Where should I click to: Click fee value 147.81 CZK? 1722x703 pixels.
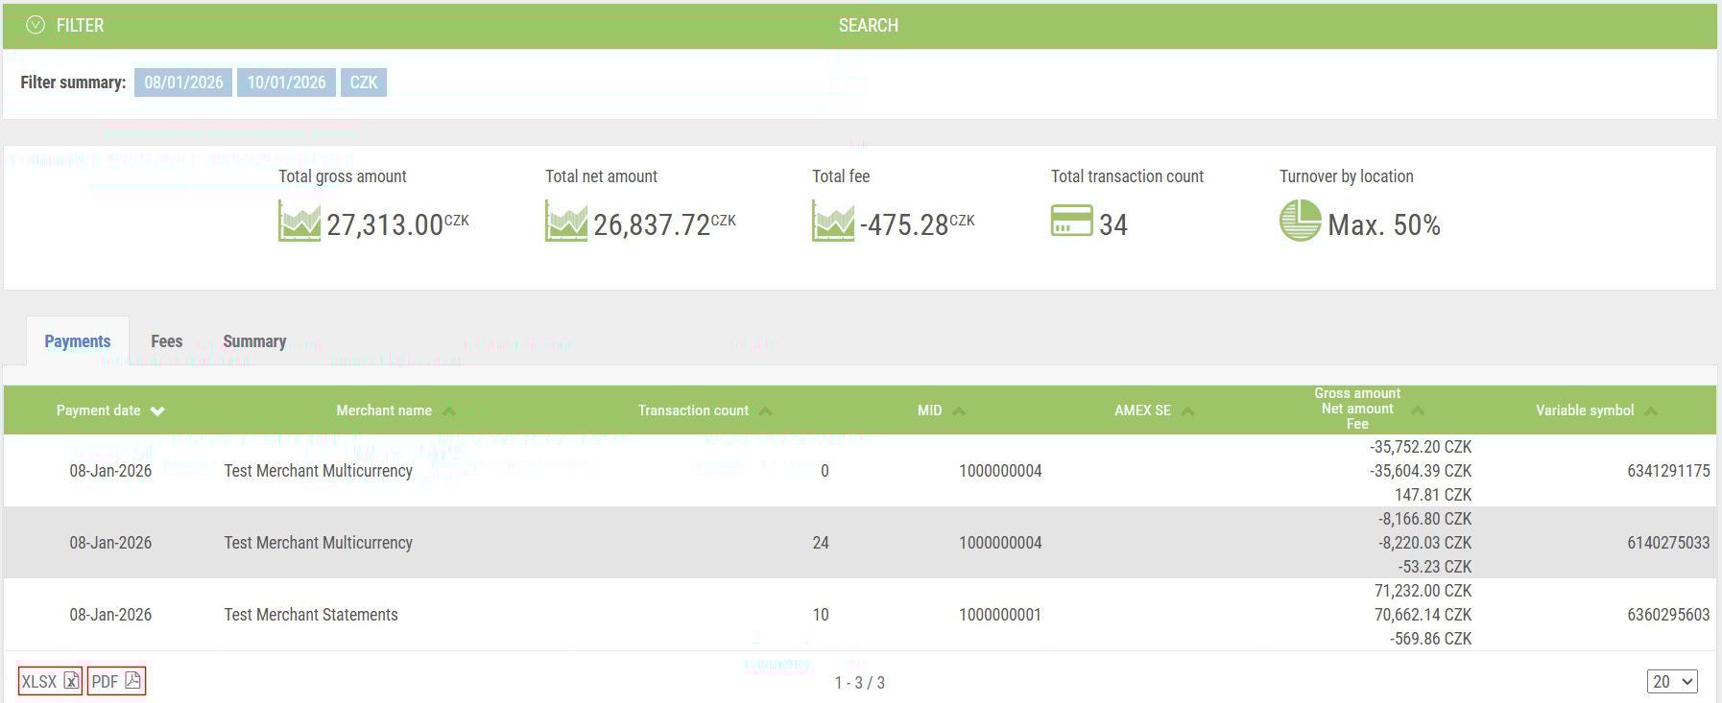pos(1433,495)
